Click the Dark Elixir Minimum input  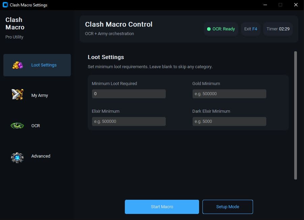point(229,121)
